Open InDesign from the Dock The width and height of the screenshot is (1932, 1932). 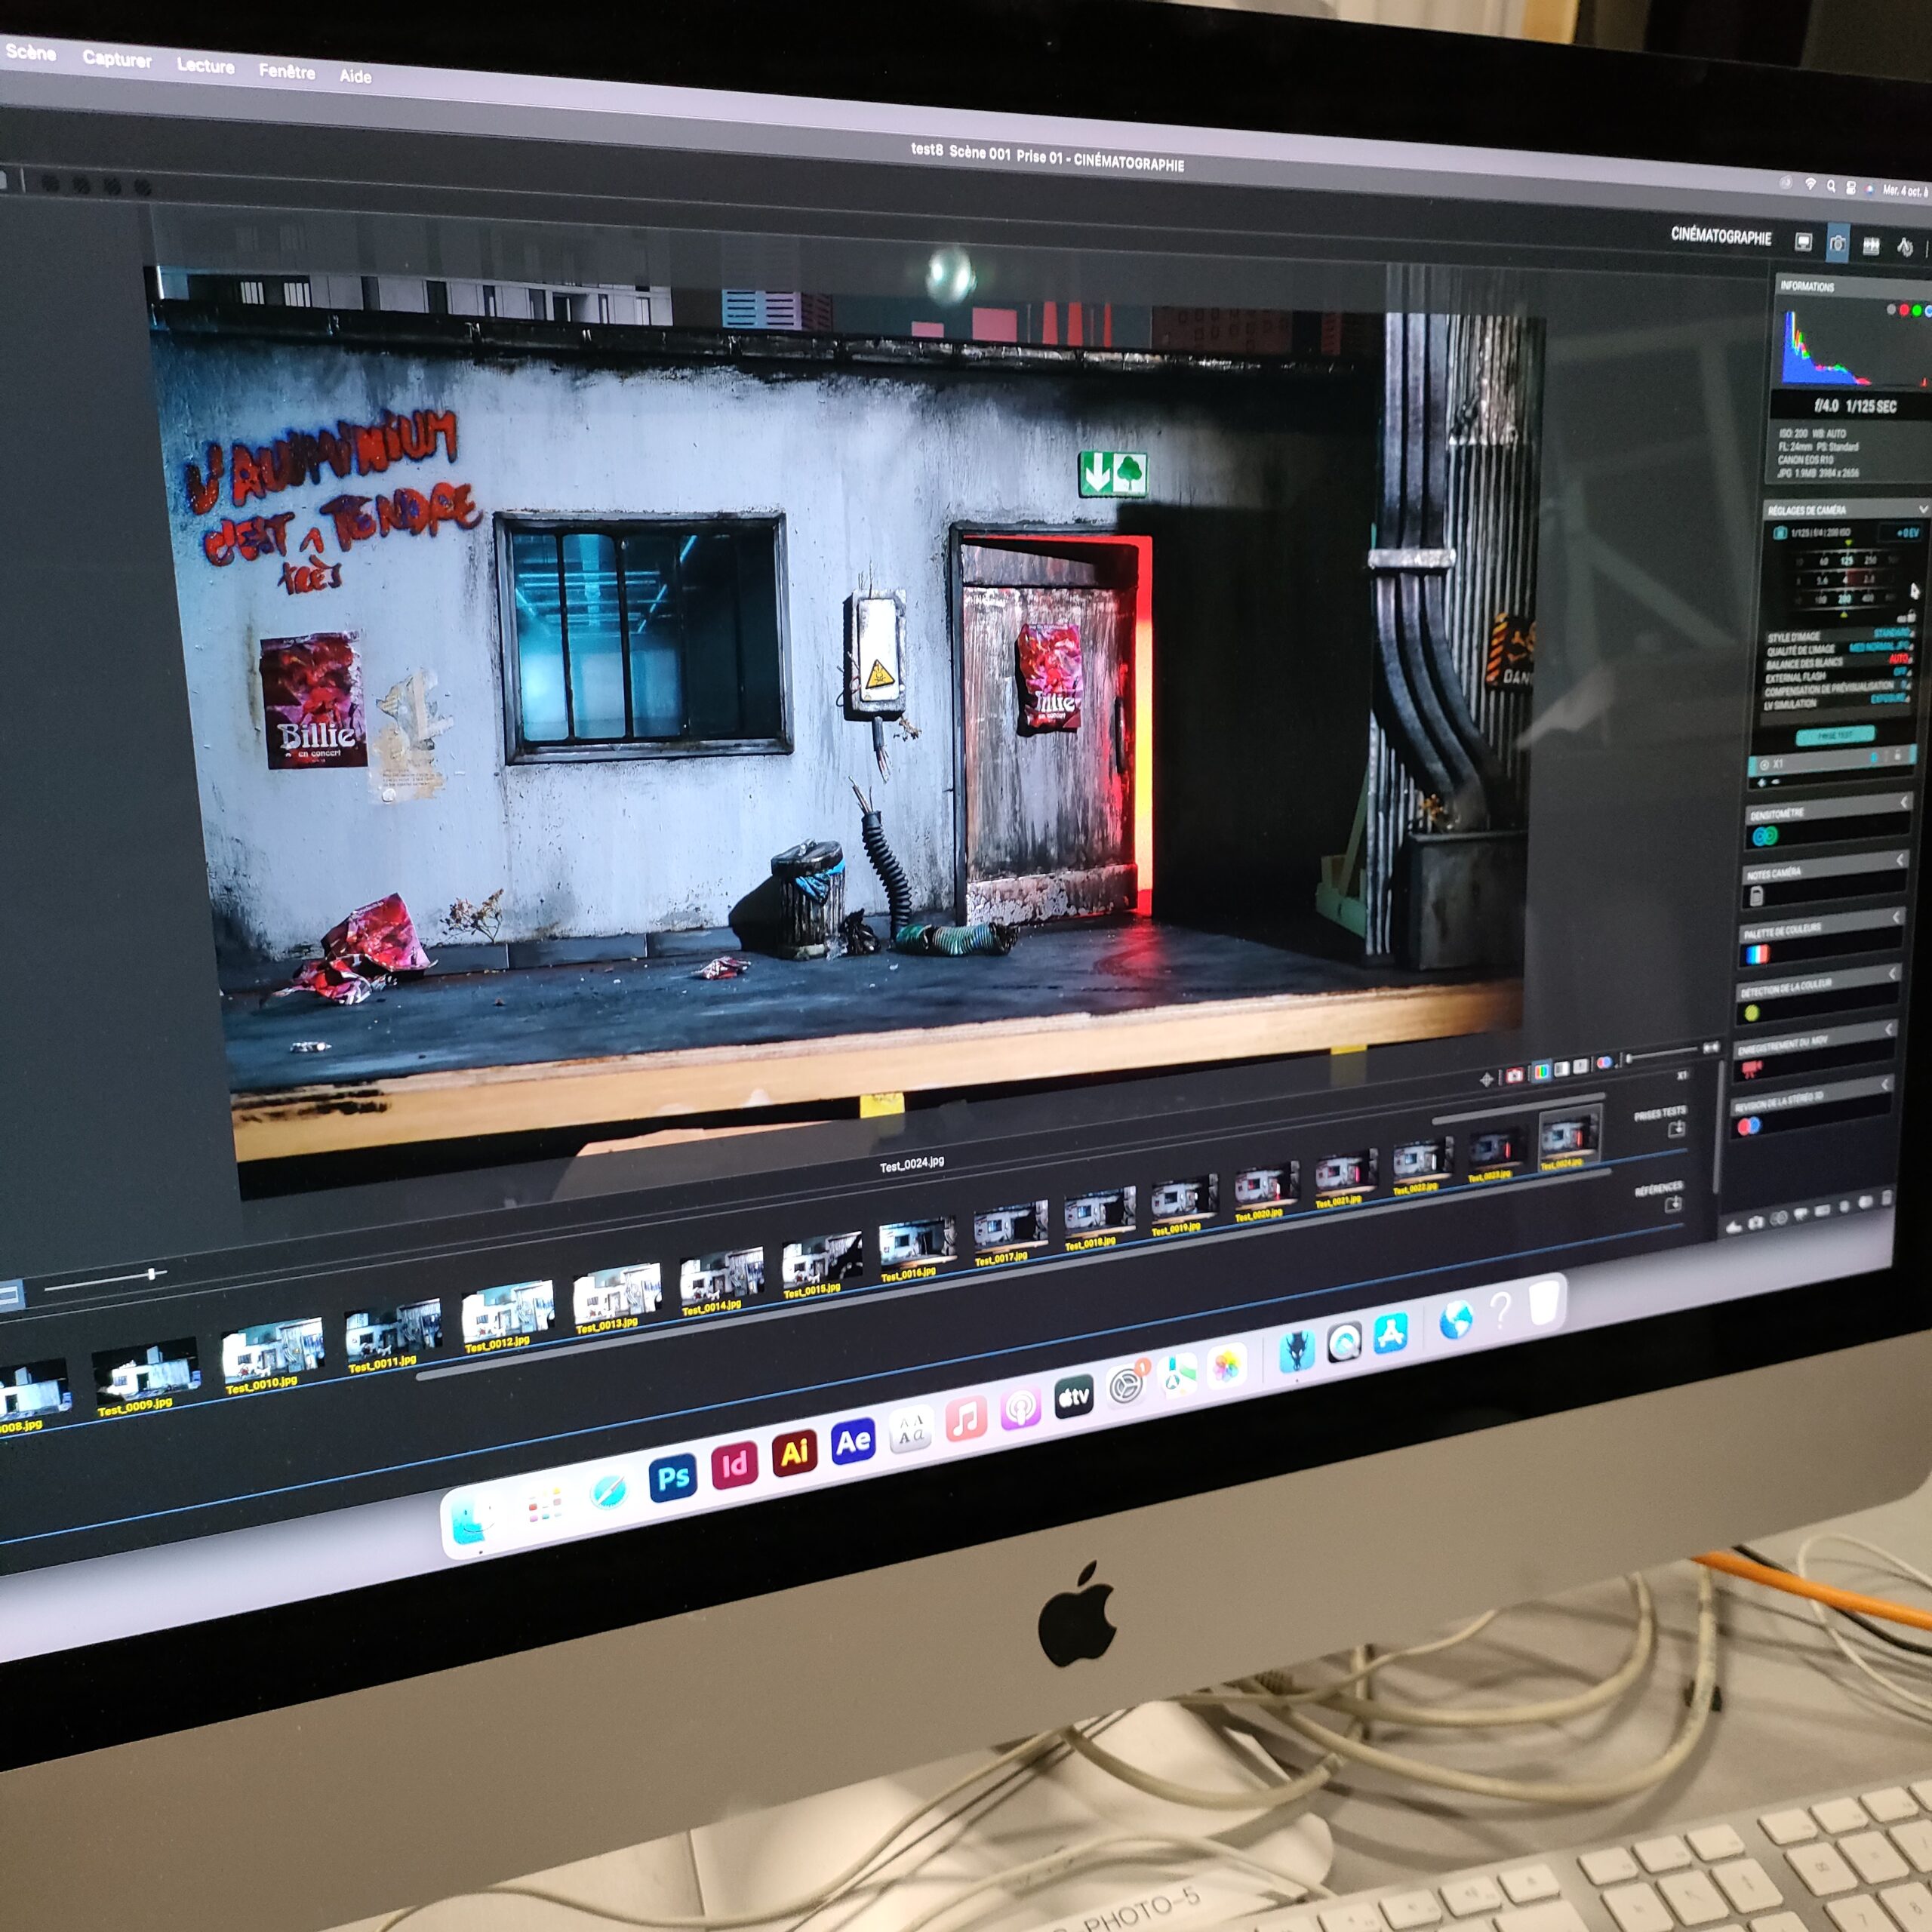pos(735,1465)
